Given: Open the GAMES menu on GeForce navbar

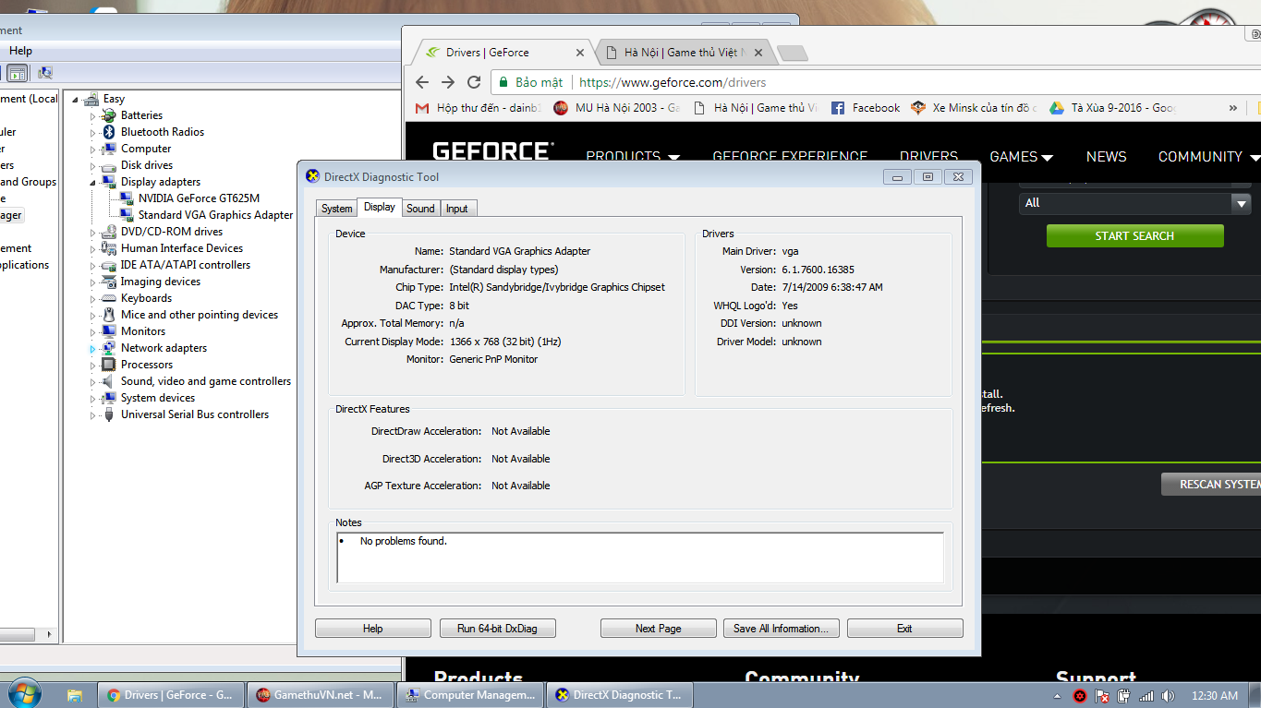Looking at the screenshot, I should (1021, 157).
